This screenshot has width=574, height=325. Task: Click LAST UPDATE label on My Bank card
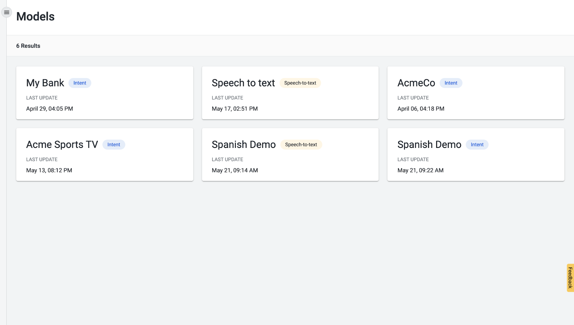coord(42,98)
